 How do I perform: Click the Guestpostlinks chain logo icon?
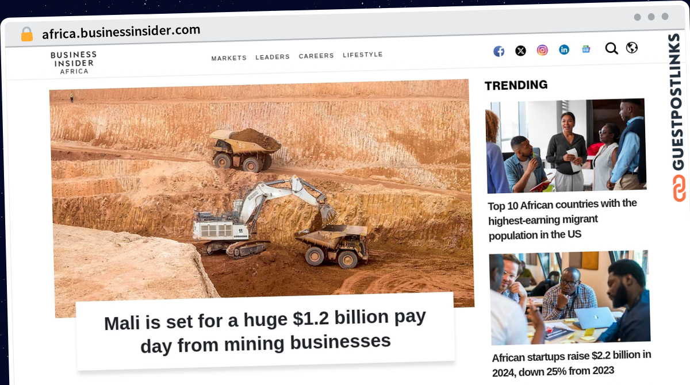pyautogui.click(x=680, y=188)
